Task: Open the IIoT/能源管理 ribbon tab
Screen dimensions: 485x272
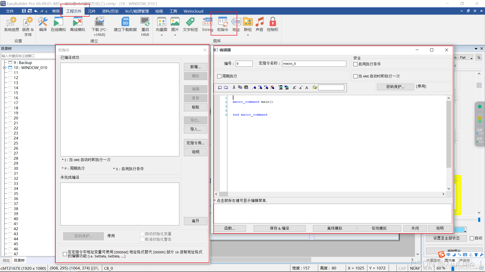Action: pos(137,11)
